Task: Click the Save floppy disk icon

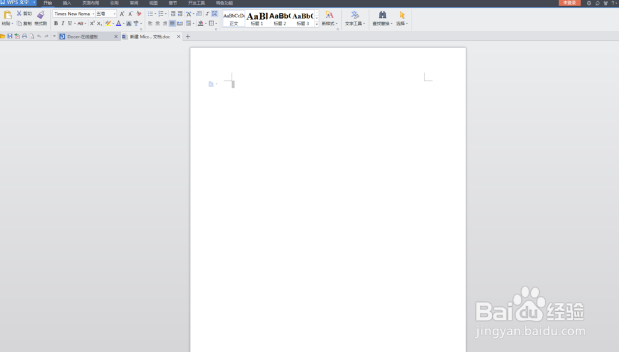Action: pyautogui.click(x=10, y=36)
